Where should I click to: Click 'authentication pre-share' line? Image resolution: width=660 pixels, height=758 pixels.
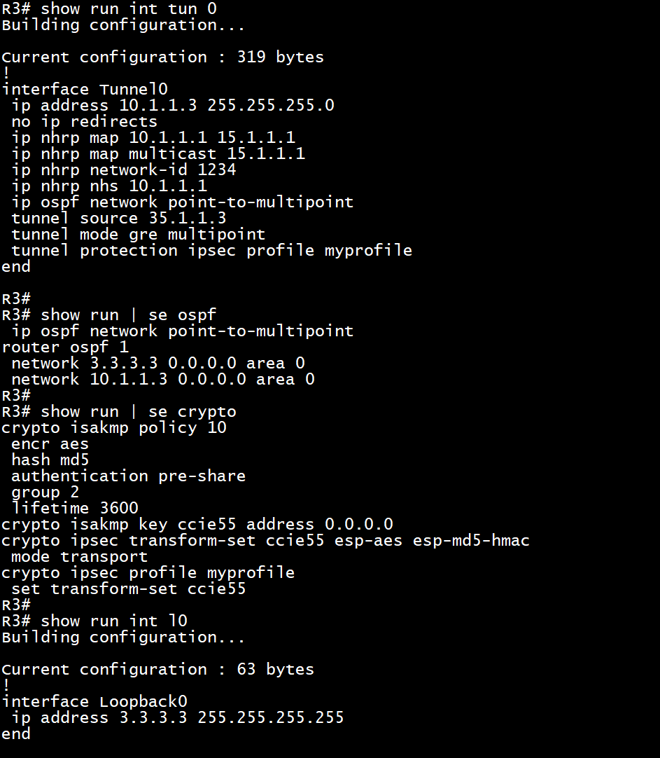point(128,476)
